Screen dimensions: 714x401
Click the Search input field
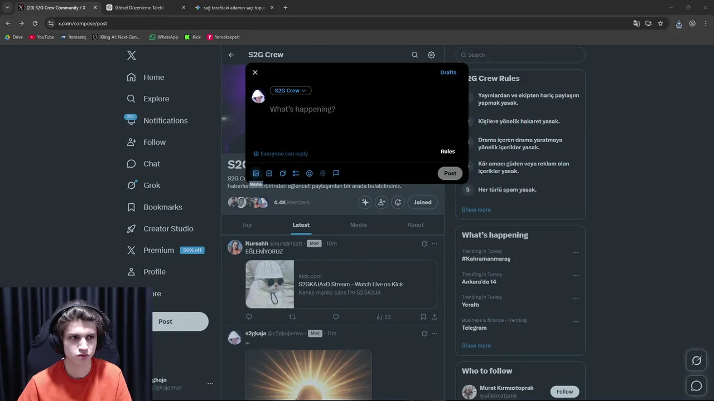coord(520,55)
